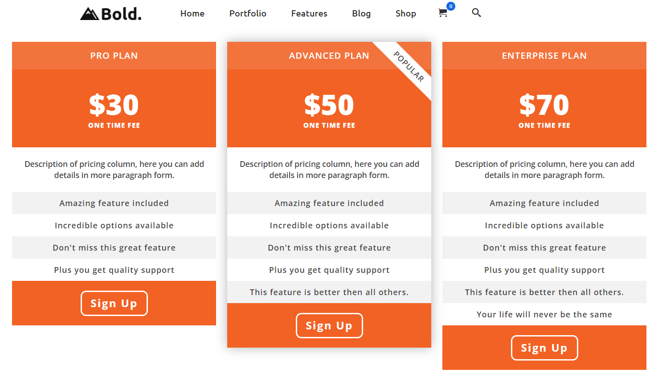This screenshot has height=381, width=658.
Task: Click the Advanced Plan header title
Action: coord(329,56)
